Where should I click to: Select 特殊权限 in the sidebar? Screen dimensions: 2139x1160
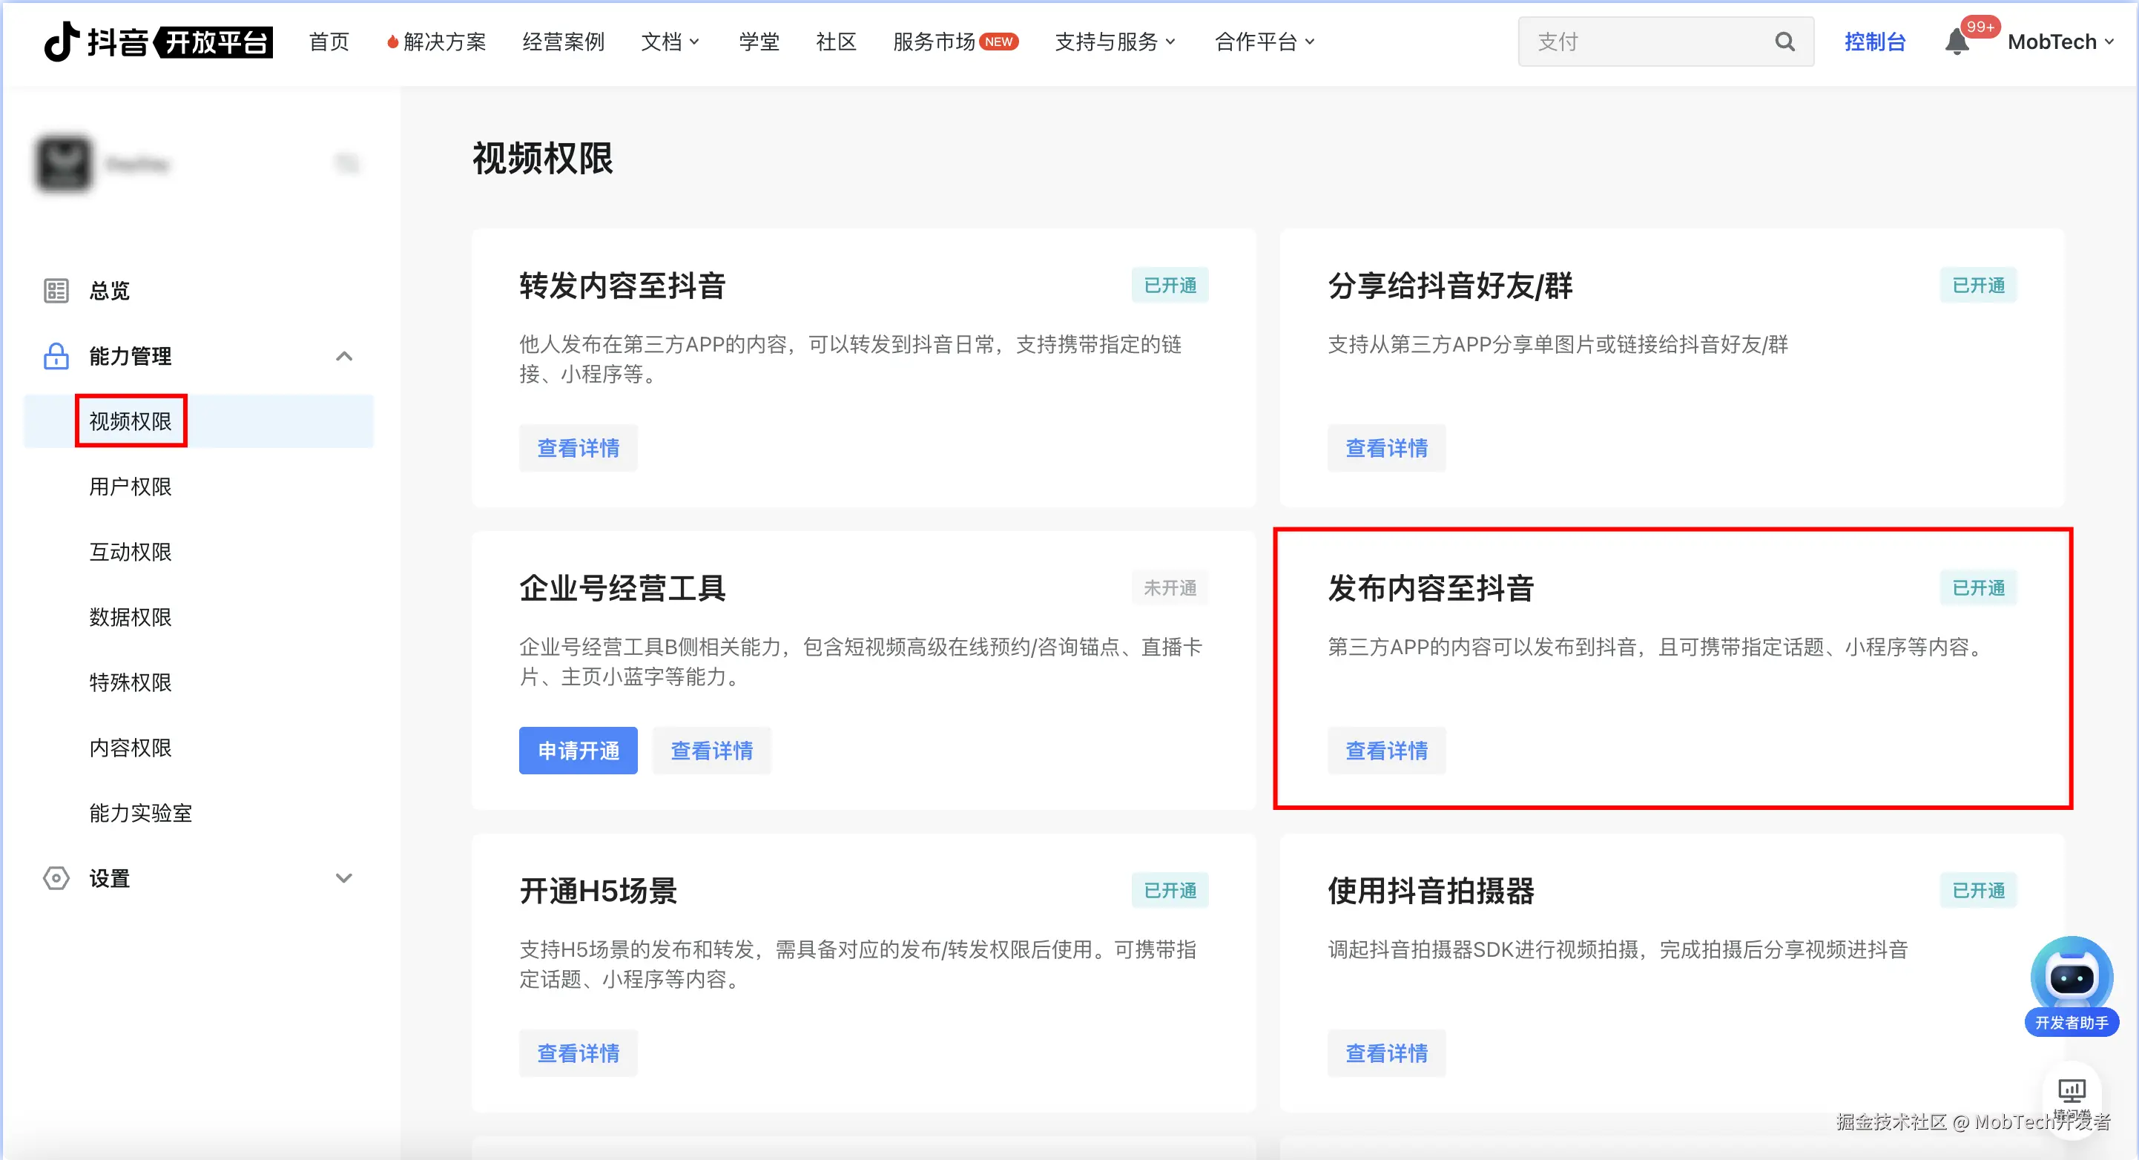[131, 682]
